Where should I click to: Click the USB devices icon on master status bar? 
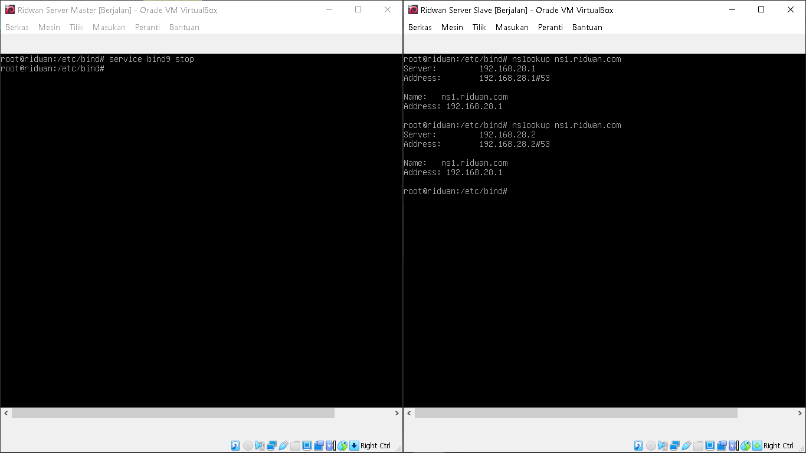(x=283, y=445)
